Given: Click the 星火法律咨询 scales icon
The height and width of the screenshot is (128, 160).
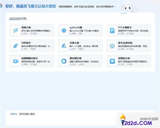Looking at the screenshot, I should coord(112,46).
